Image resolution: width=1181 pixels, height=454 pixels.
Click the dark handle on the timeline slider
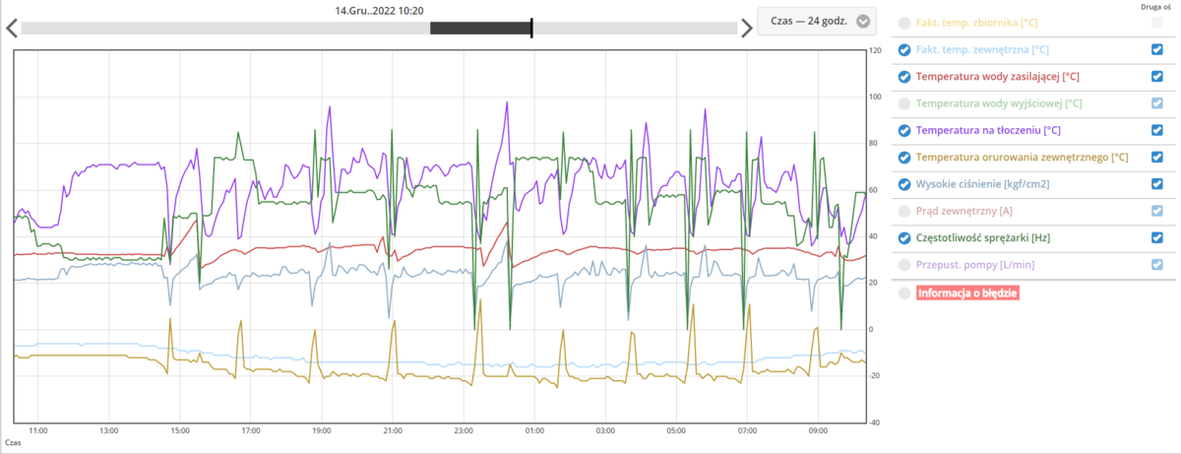coord(480,28)
